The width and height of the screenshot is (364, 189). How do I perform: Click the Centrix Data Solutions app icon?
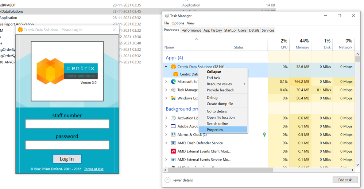(x=173, y=67)
